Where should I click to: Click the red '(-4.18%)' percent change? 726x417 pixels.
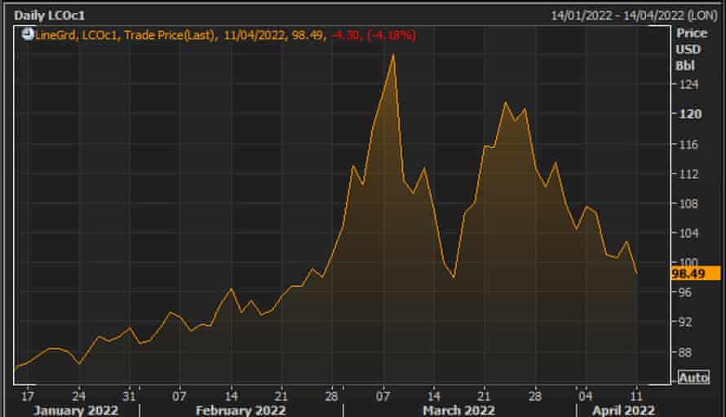[392, 35]
